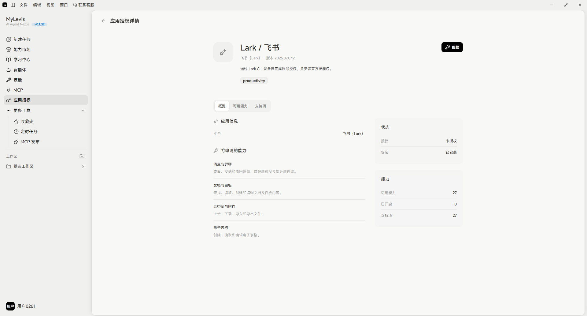Open the 文件 menu

click(24, 5)
